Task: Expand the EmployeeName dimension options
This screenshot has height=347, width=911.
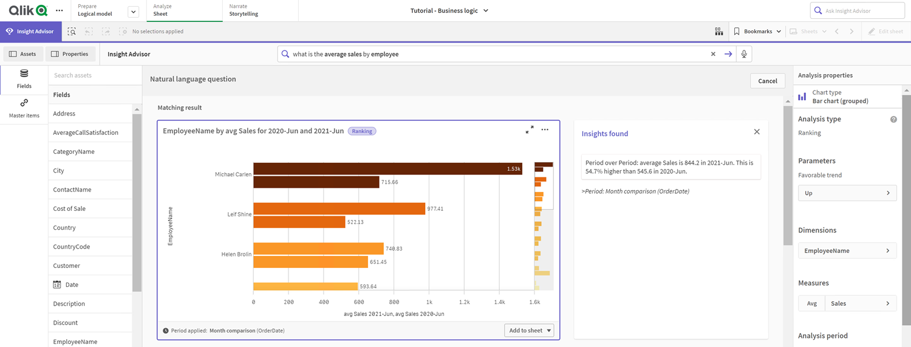Action: [847, 250]
